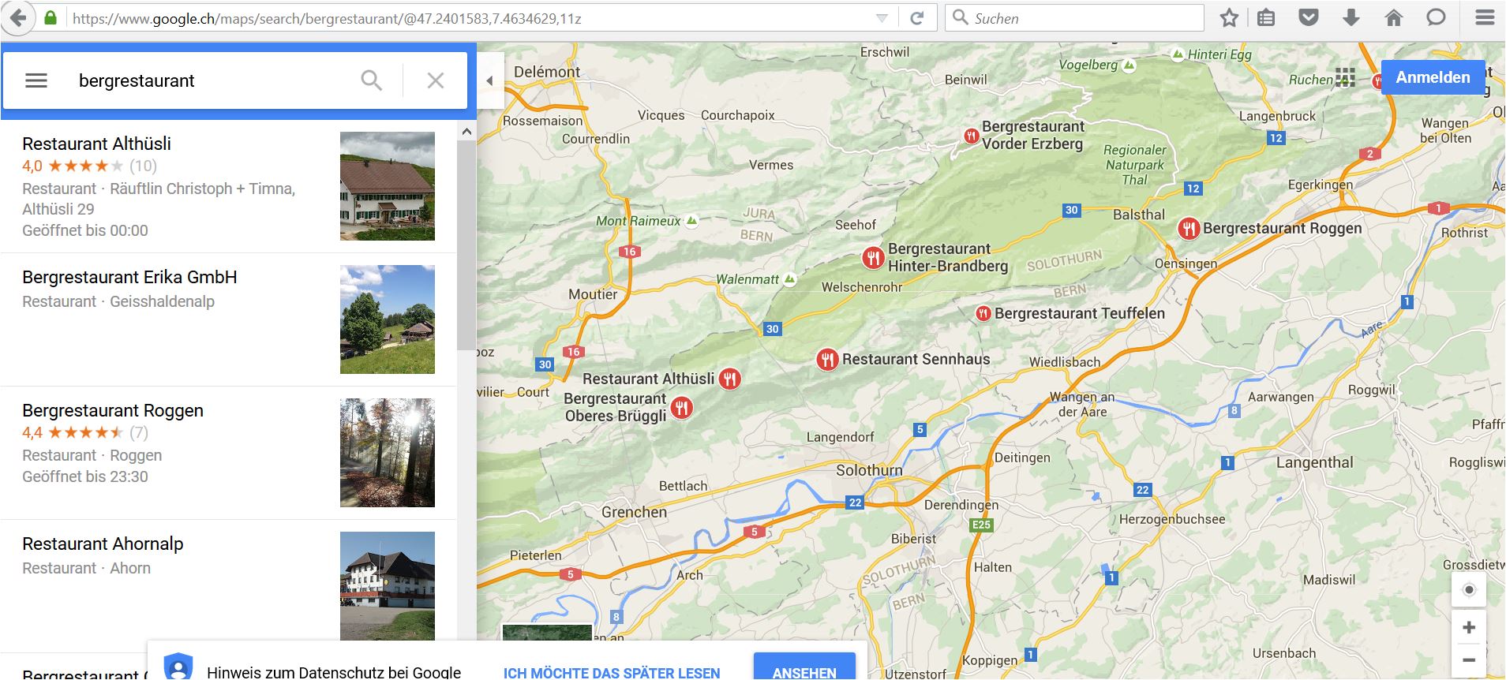Choose ICH MÖCHTE DAS SPÄTER LESEN
Screen dimensions: 1506x680
[x=612, y=673]
